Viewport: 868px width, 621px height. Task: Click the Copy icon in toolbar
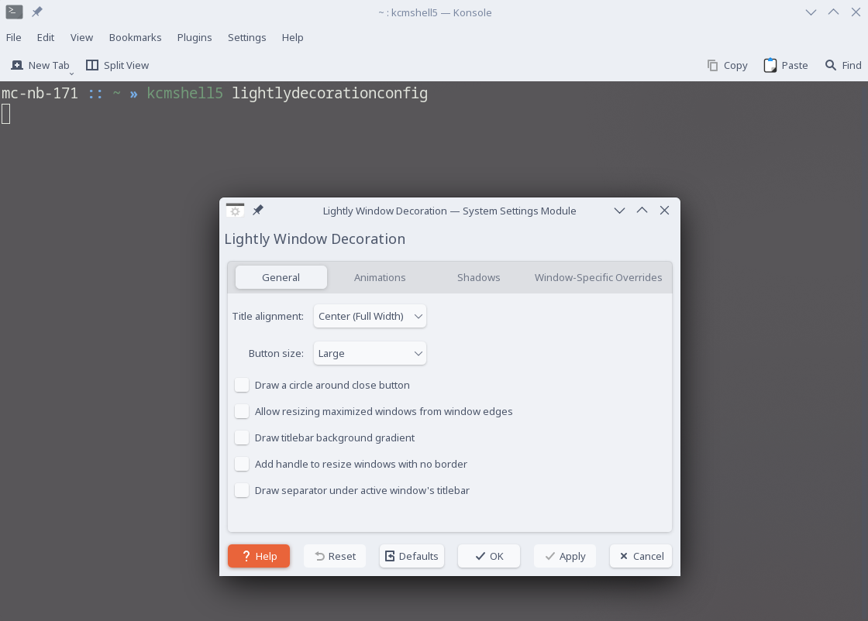click(712, 65)
